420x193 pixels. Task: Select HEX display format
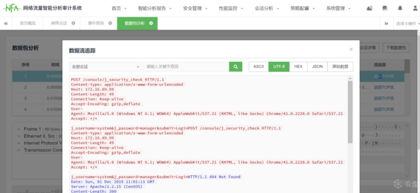[x=298, y=67]
